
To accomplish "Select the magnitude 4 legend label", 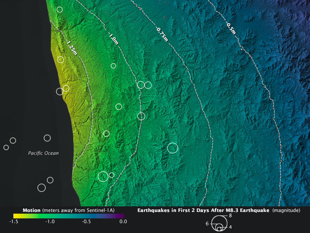I will 230,227.
